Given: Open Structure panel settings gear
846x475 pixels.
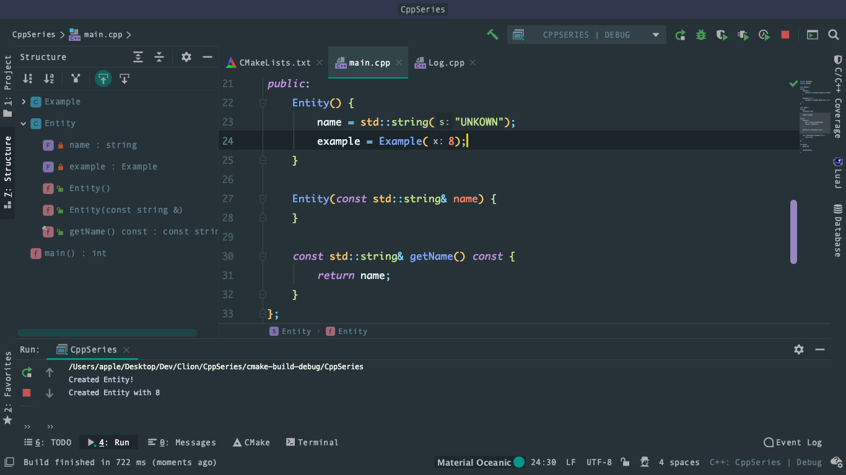Looking at the screenshot, I should 186,57.
